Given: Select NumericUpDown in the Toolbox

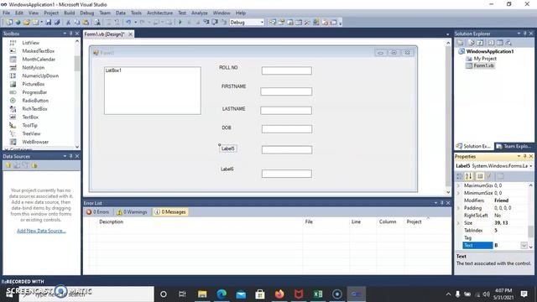Looking at the screenshot, I should click(x=40, y=75).
